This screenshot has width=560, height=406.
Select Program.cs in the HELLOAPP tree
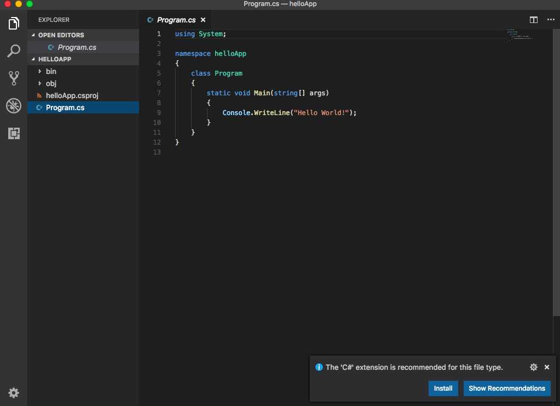click(83, 107)
